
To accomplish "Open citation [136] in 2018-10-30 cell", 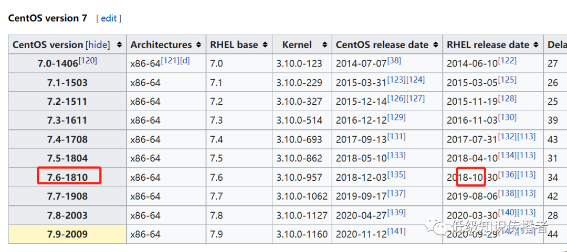I will pos(507,175).
